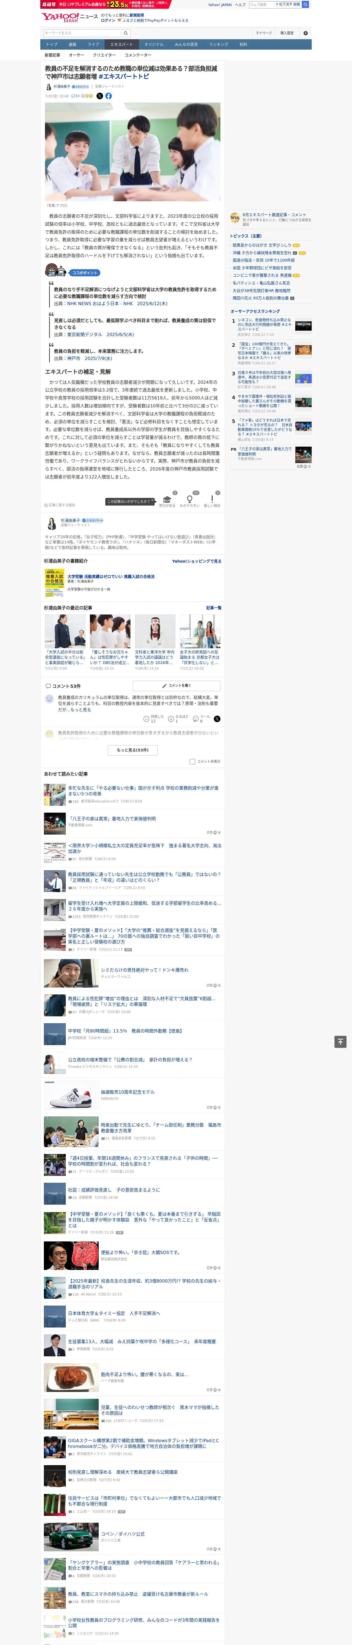
Task: Open the 記事一覧 link
Action: click(214, 608)
